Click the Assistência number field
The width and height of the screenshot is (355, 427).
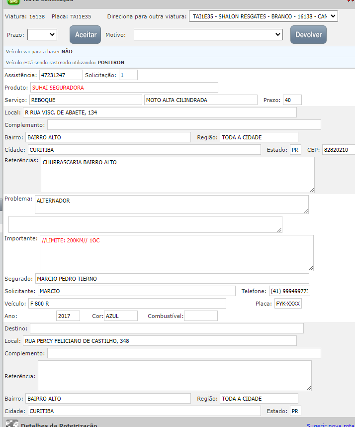61,75
